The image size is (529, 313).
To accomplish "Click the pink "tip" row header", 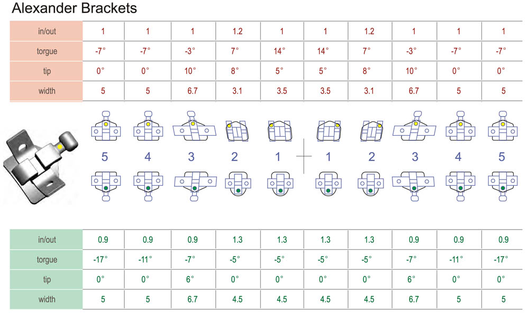I will (47, 71).
